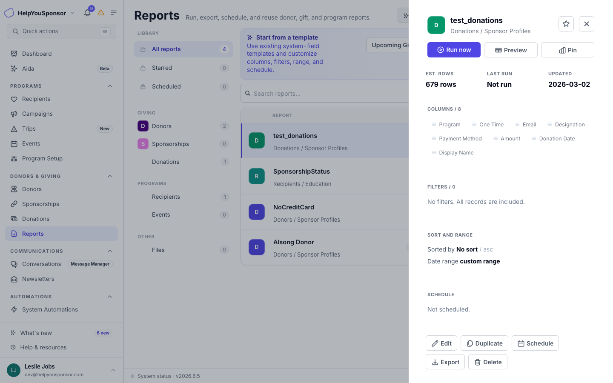Click the One Time column chip
This screenshot has width=613, height=383.
click(487, 125)
